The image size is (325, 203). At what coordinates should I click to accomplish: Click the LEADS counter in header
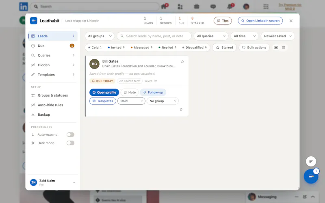[x=148, y=21]
